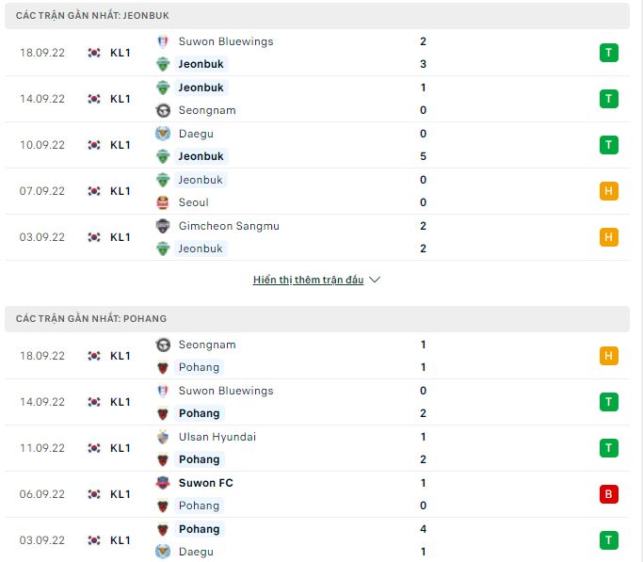The image size is (643, 562).
Task: Expand more matches with the chevron arrow
Action: pos(375,280)
